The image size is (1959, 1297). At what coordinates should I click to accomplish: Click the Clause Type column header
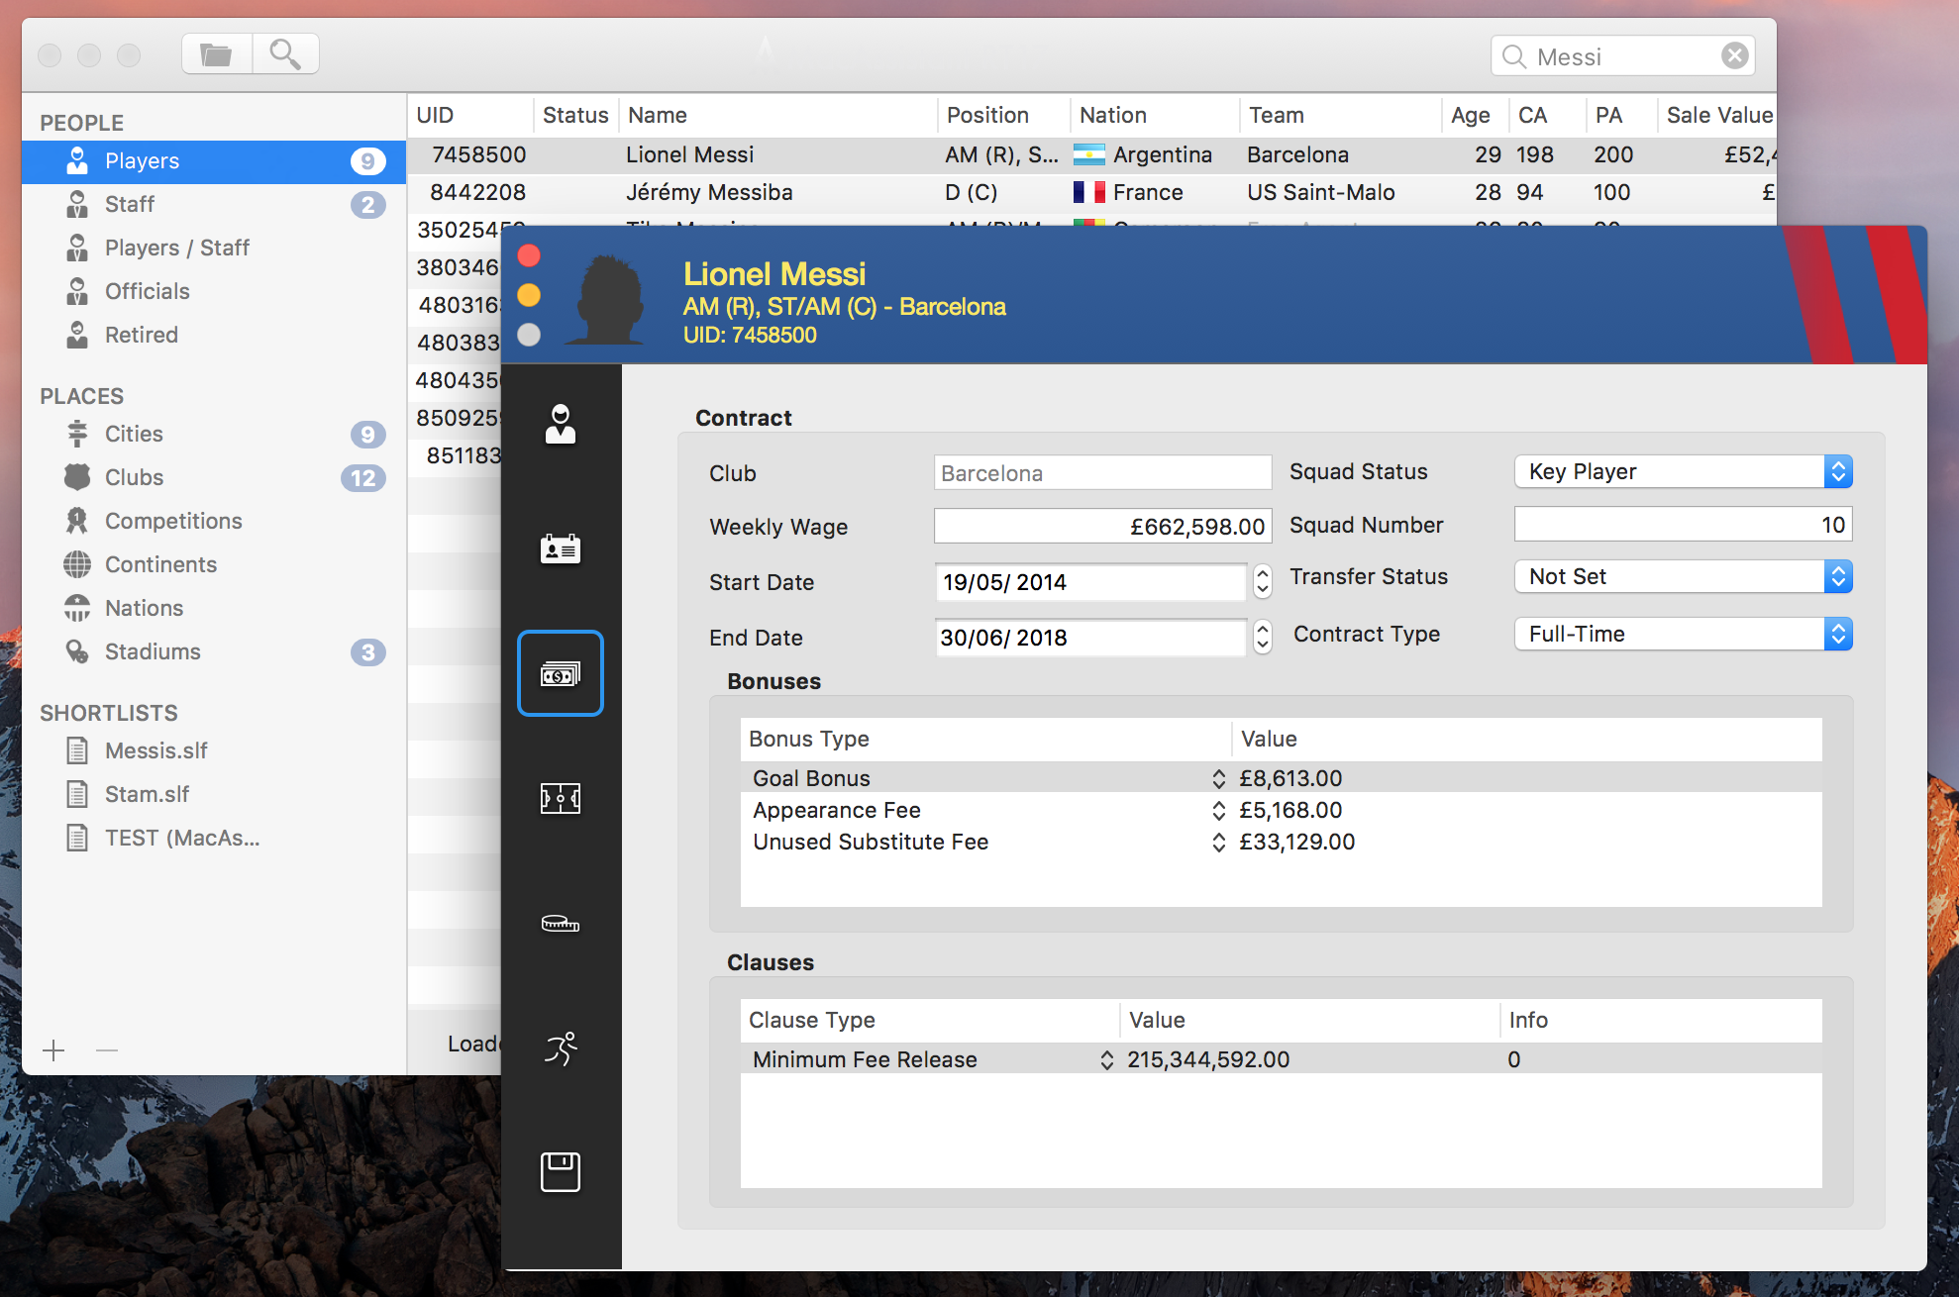click(x=930, y=1021)
